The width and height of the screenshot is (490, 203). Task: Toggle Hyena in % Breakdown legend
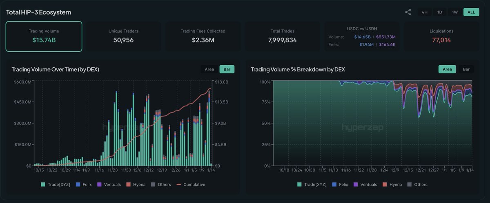[x=393, y=184]
